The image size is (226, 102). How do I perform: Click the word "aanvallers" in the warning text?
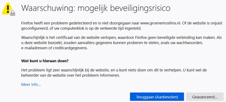point(70,43)
